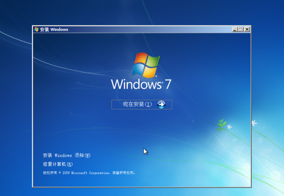Click the 安装 Windows title text
The width and height of the screenshot is (284, 196).
[54, 30]
